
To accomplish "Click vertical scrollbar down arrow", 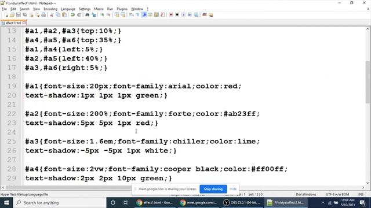I will (368, 183).
